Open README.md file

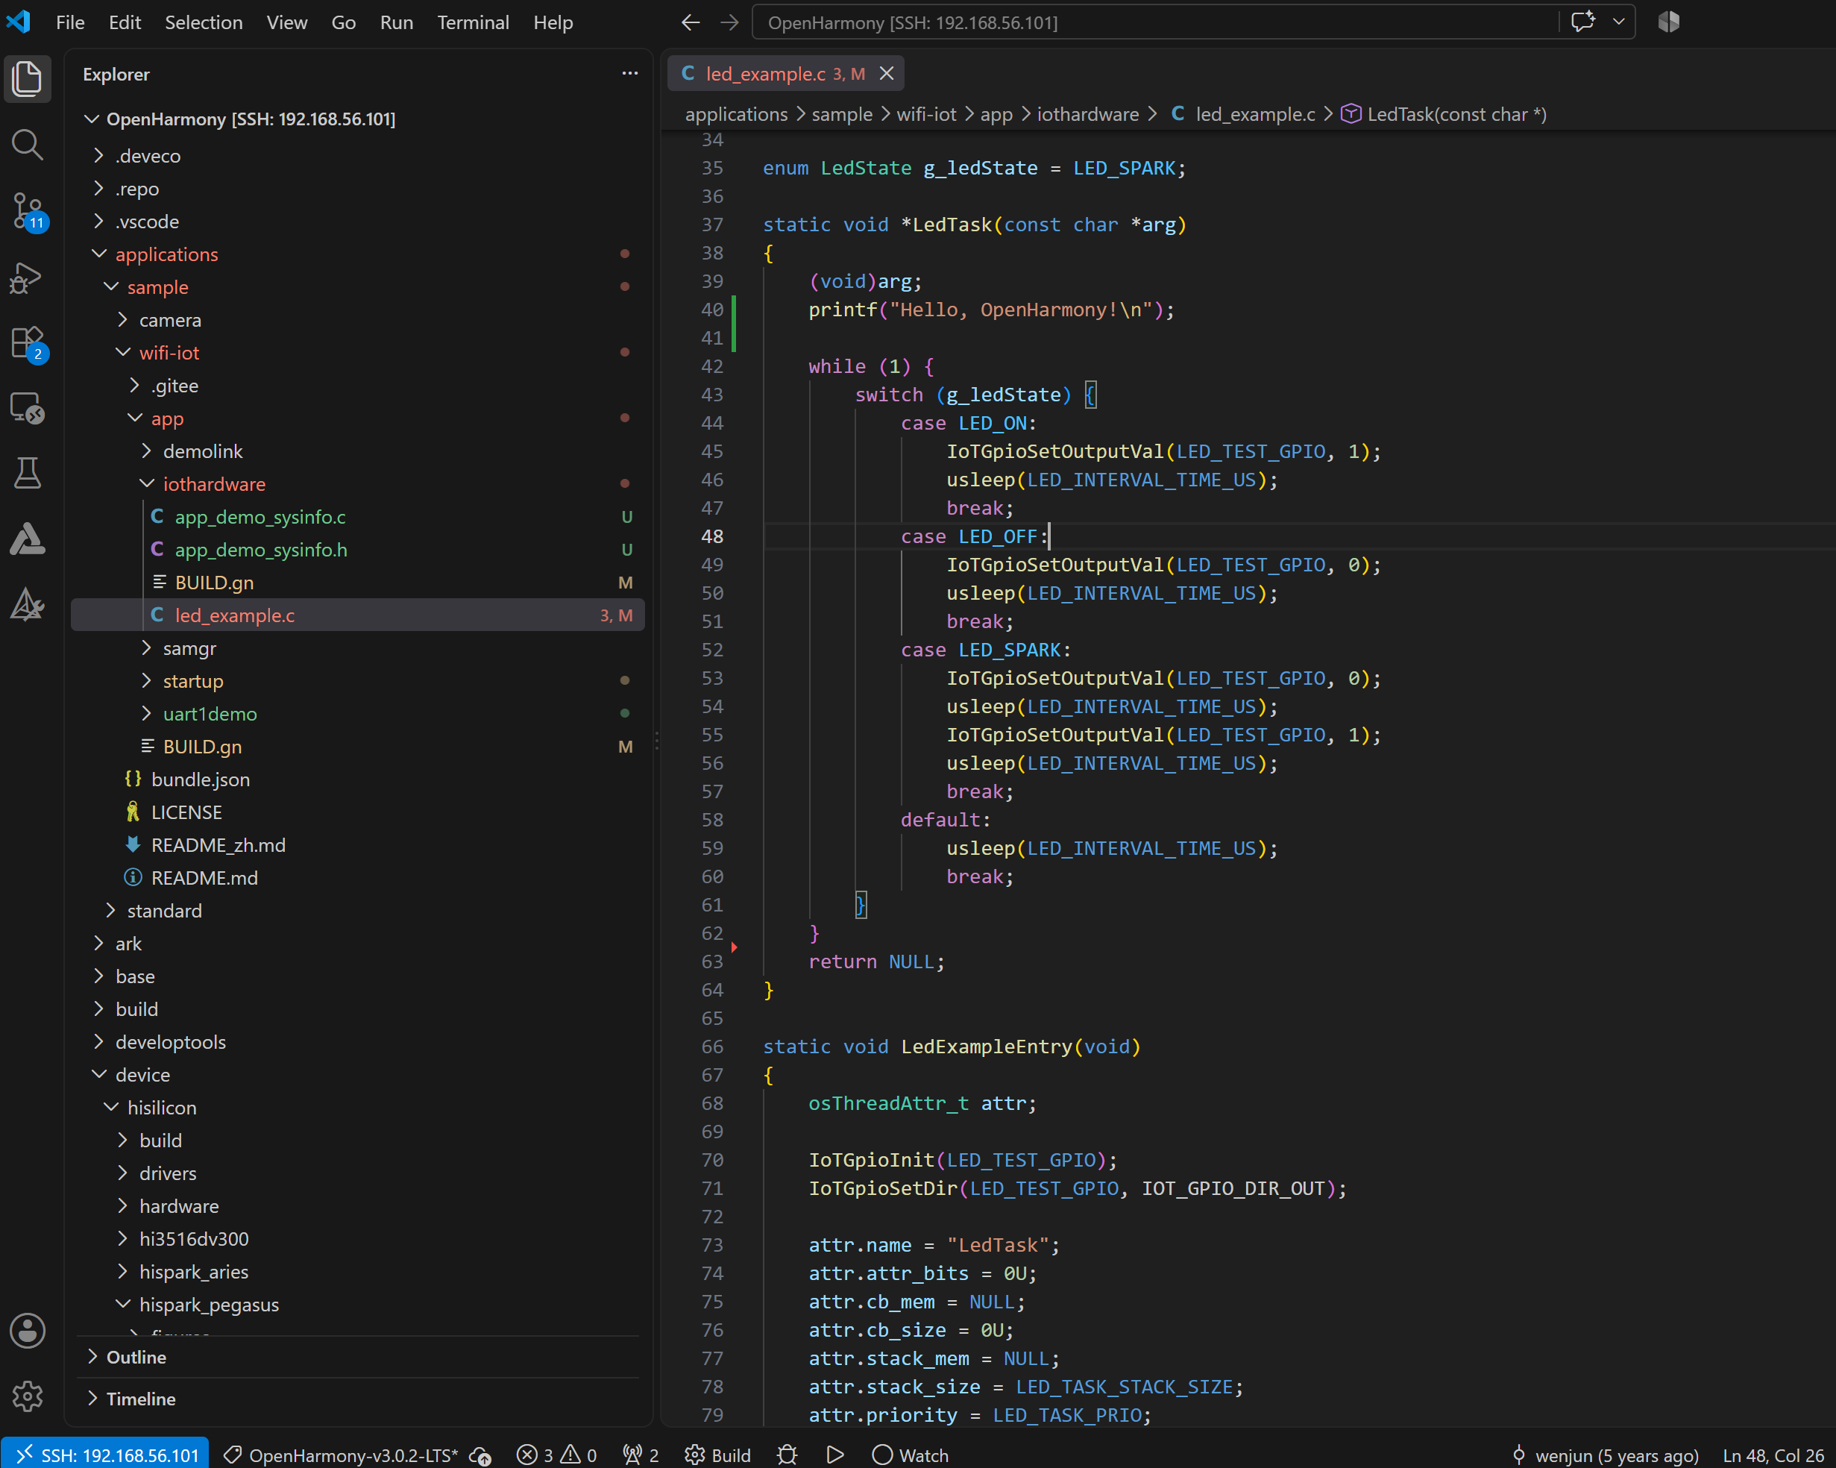point(358,876)
